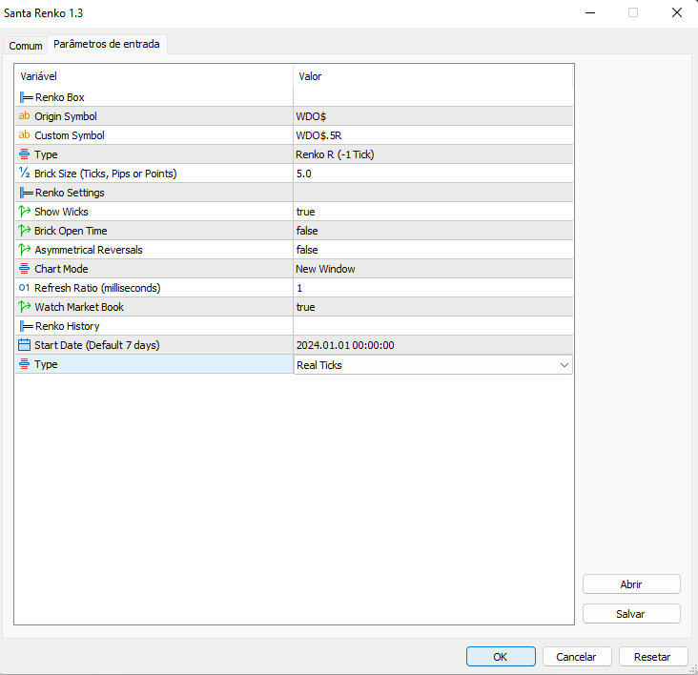Viewport: 698px width, 675px height.
Task: Select the Brick Size (Ticks, Pips or Points) label
Action: click(106, 174)
